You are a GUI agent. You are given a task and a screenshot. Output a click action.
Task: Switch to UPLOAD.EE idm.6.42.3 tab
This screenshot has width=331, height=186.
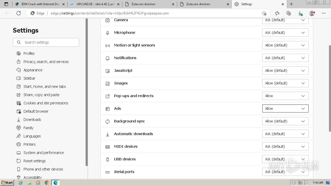[x=95, y=4]
